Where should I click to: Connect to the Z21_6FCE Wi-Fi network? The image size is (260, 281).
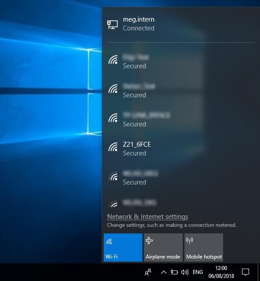(x=181, y=148)
